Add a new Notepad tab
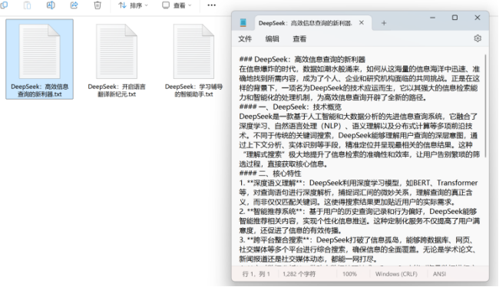 (384, 23)
